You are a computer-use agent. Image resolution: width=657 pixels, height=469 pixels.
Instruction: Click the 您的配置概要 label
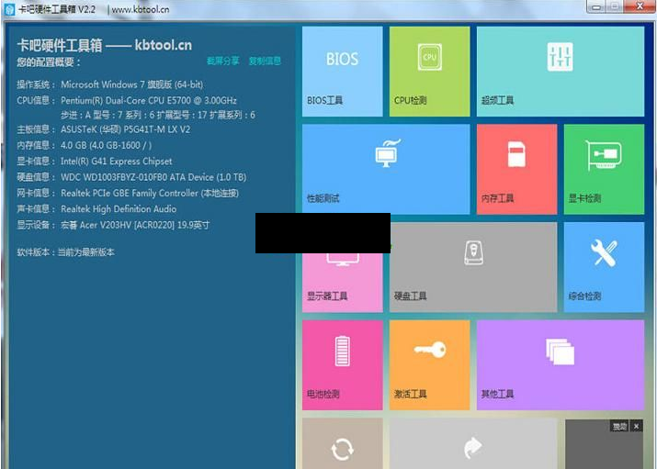49,62
